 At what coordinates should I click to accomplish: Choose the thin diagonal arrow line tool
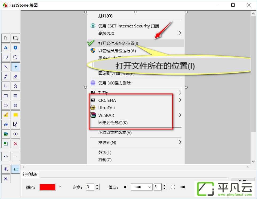(x=6, y=67)
